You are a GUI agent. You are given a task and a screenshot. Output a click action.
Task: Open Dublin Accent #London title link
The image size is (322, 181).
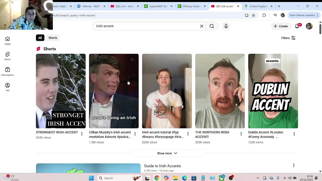[x=266, y=134]
